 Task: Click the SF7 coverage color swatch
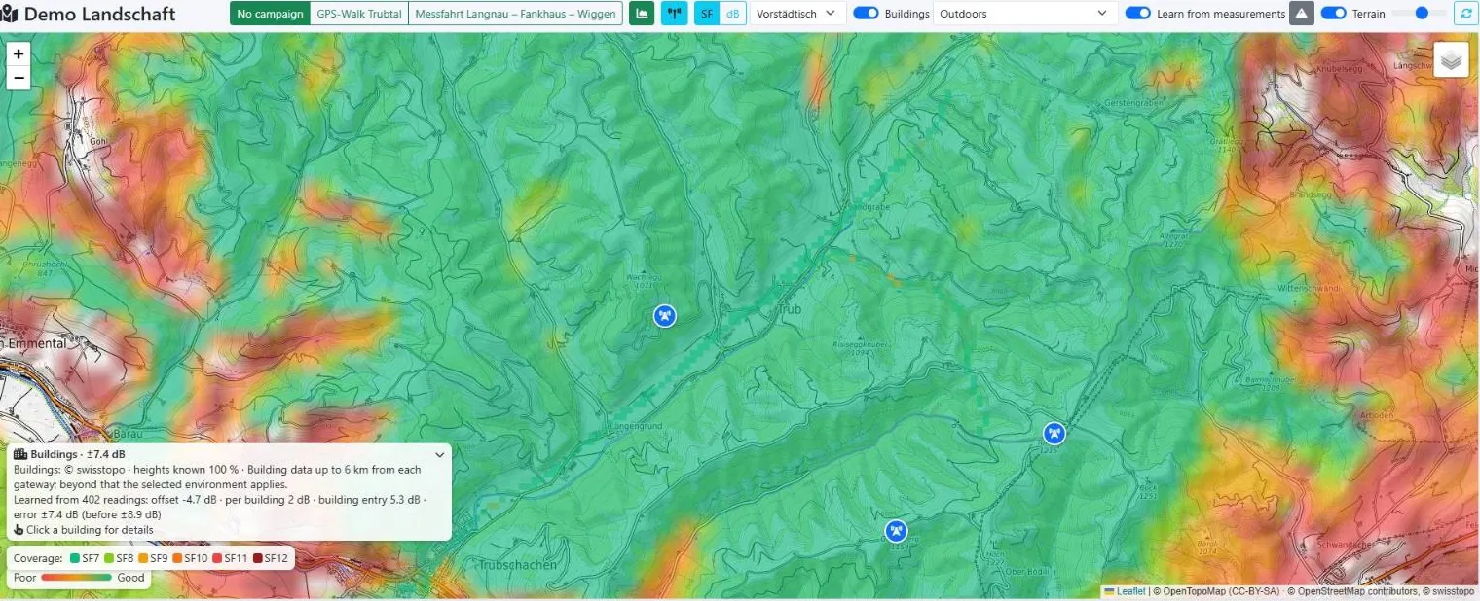pos(74,558)
